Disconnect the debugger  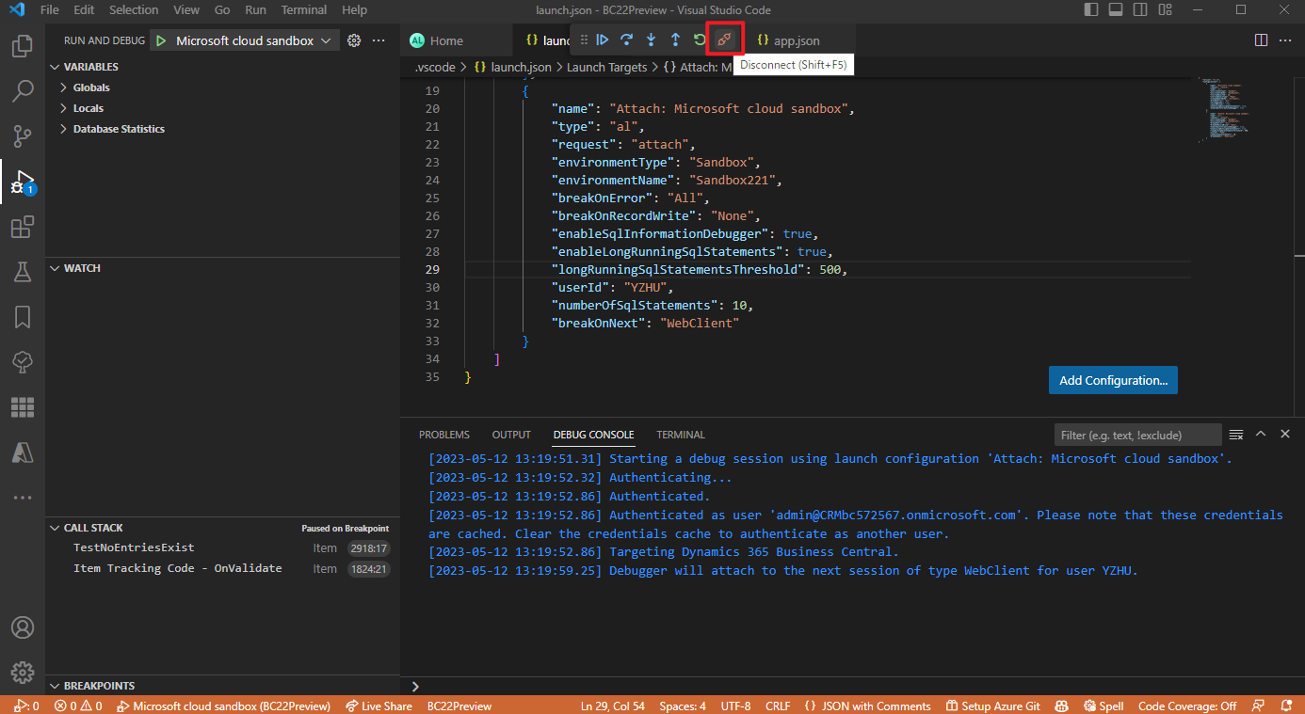(724, 40)
